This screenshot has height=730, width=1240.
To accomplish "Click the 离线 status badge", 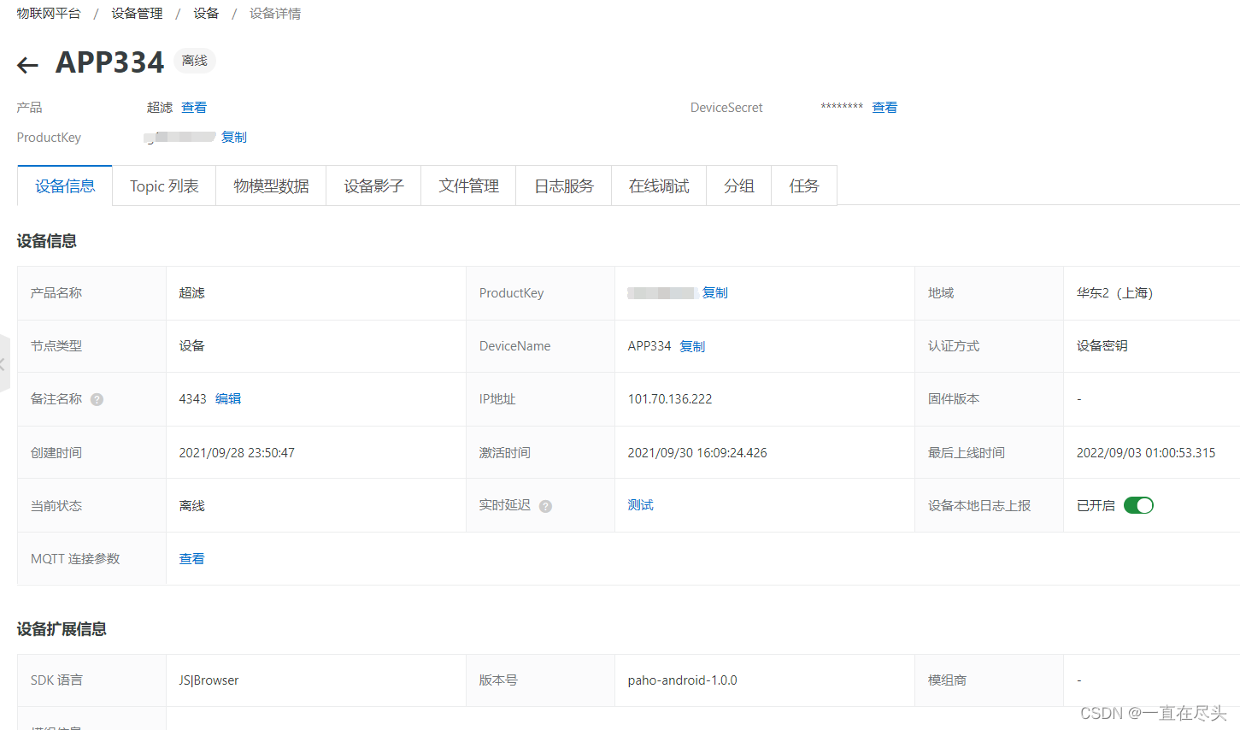I will pos(195,61).
